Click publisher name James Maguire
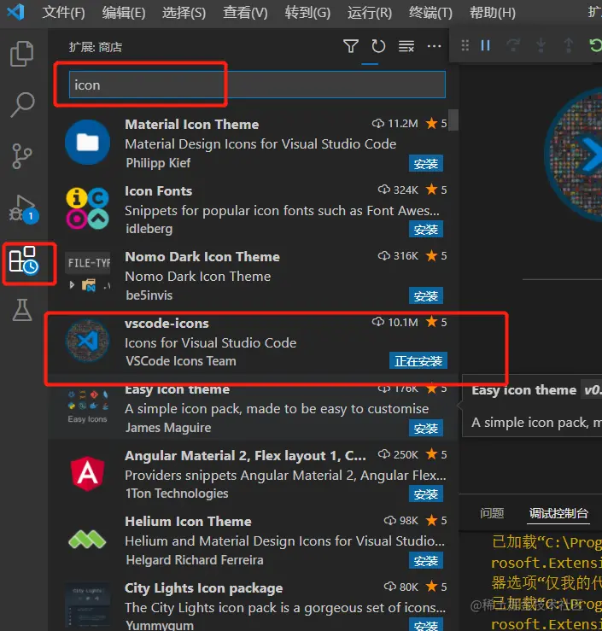The height and width of the screenshot is (631, 602). [168, 428]
